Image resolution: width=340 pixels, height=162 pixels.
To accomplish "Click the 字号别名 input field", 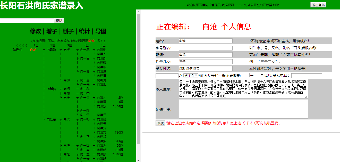I will click(205, 48).
